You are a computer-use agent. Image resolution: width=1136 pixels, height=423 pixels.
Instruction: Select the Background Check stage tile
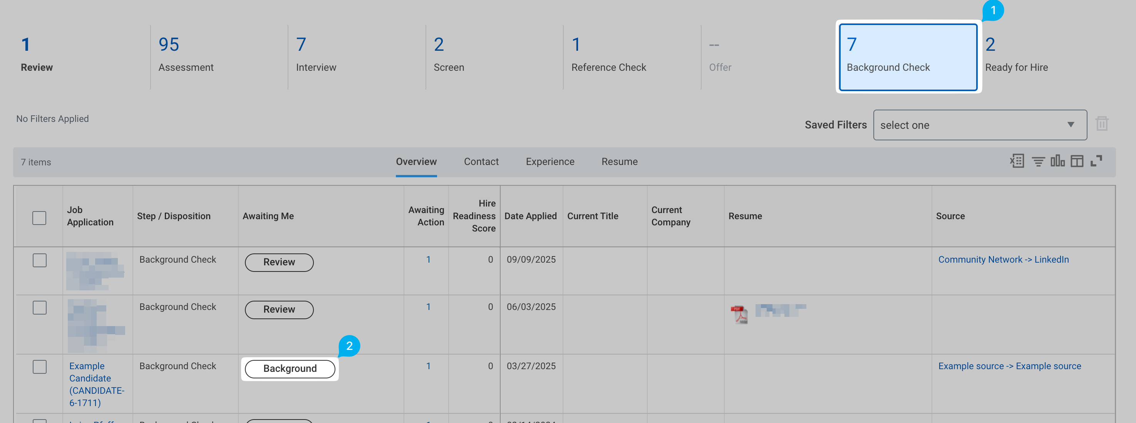pyautogui.click(x=908, y=57)
